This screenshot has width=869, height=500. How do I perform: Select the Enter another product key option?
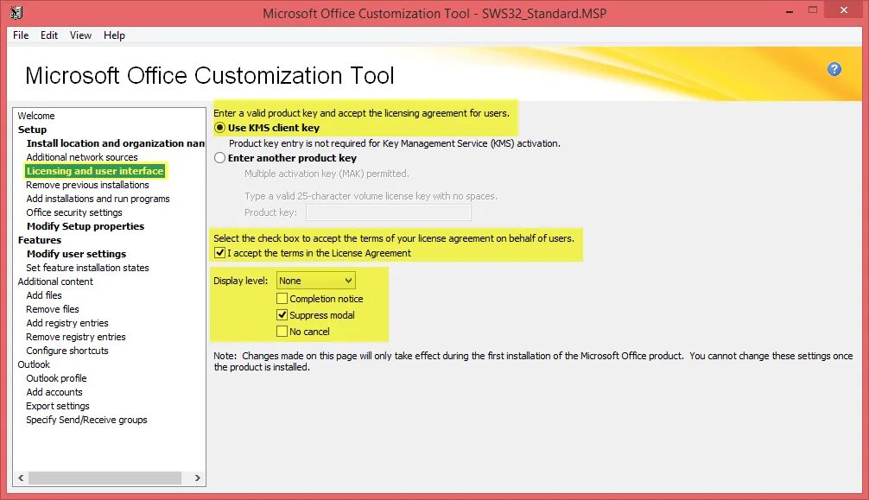pos(220,158)
